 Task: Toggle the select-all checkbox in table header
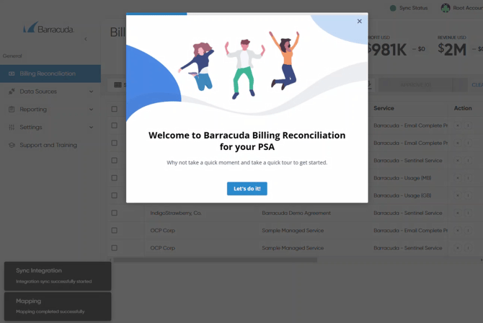[114, 109]
